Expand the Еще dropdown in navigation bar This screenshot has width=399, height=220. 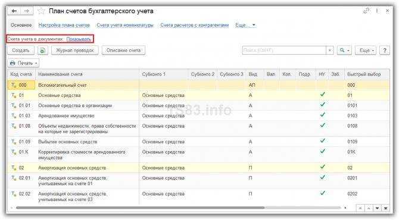245,25
